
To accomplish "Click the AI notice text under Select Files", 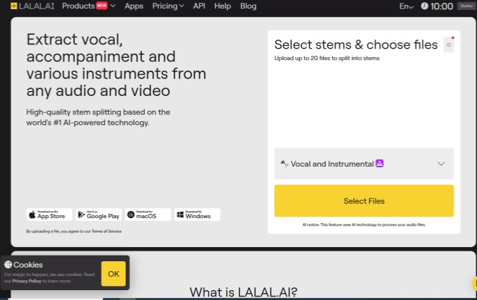I will tap(364, 224).
